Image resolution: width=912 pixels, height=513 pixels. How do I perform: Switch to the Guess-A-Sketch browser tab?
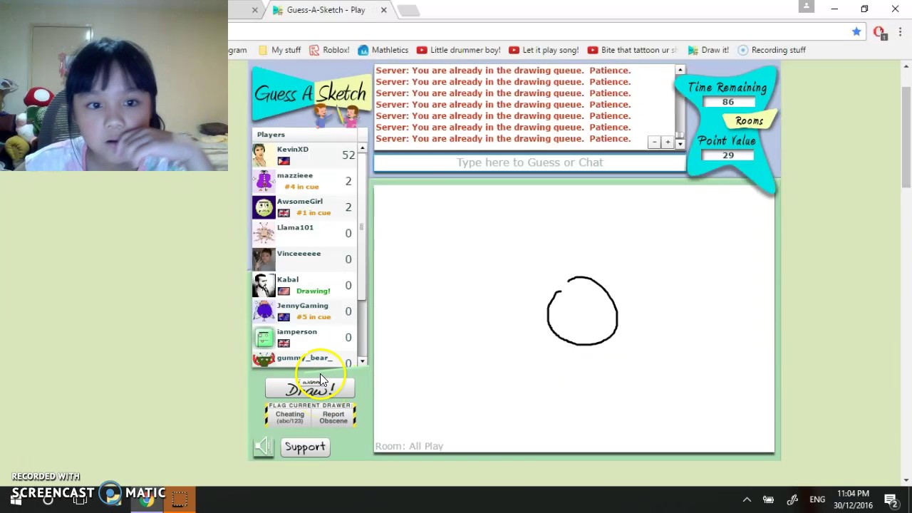tap(326, 9)
